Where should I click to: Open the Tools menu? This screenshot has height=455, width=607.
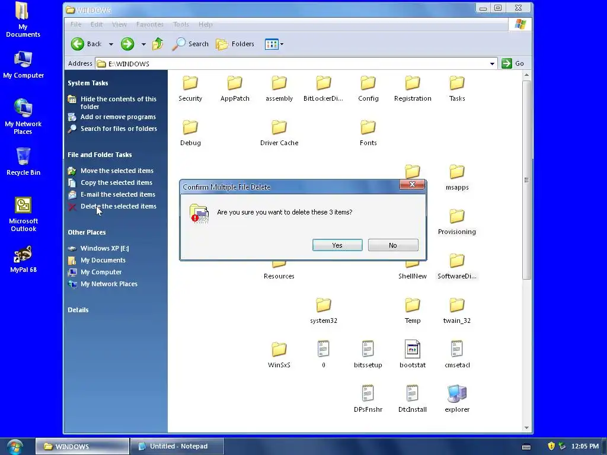coord(181,24)
